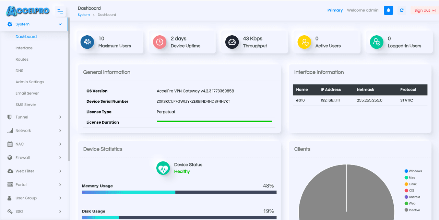Click the Tunnel shield icon
The height and width of the screenshot is (220, 439).
pos(10,117)
